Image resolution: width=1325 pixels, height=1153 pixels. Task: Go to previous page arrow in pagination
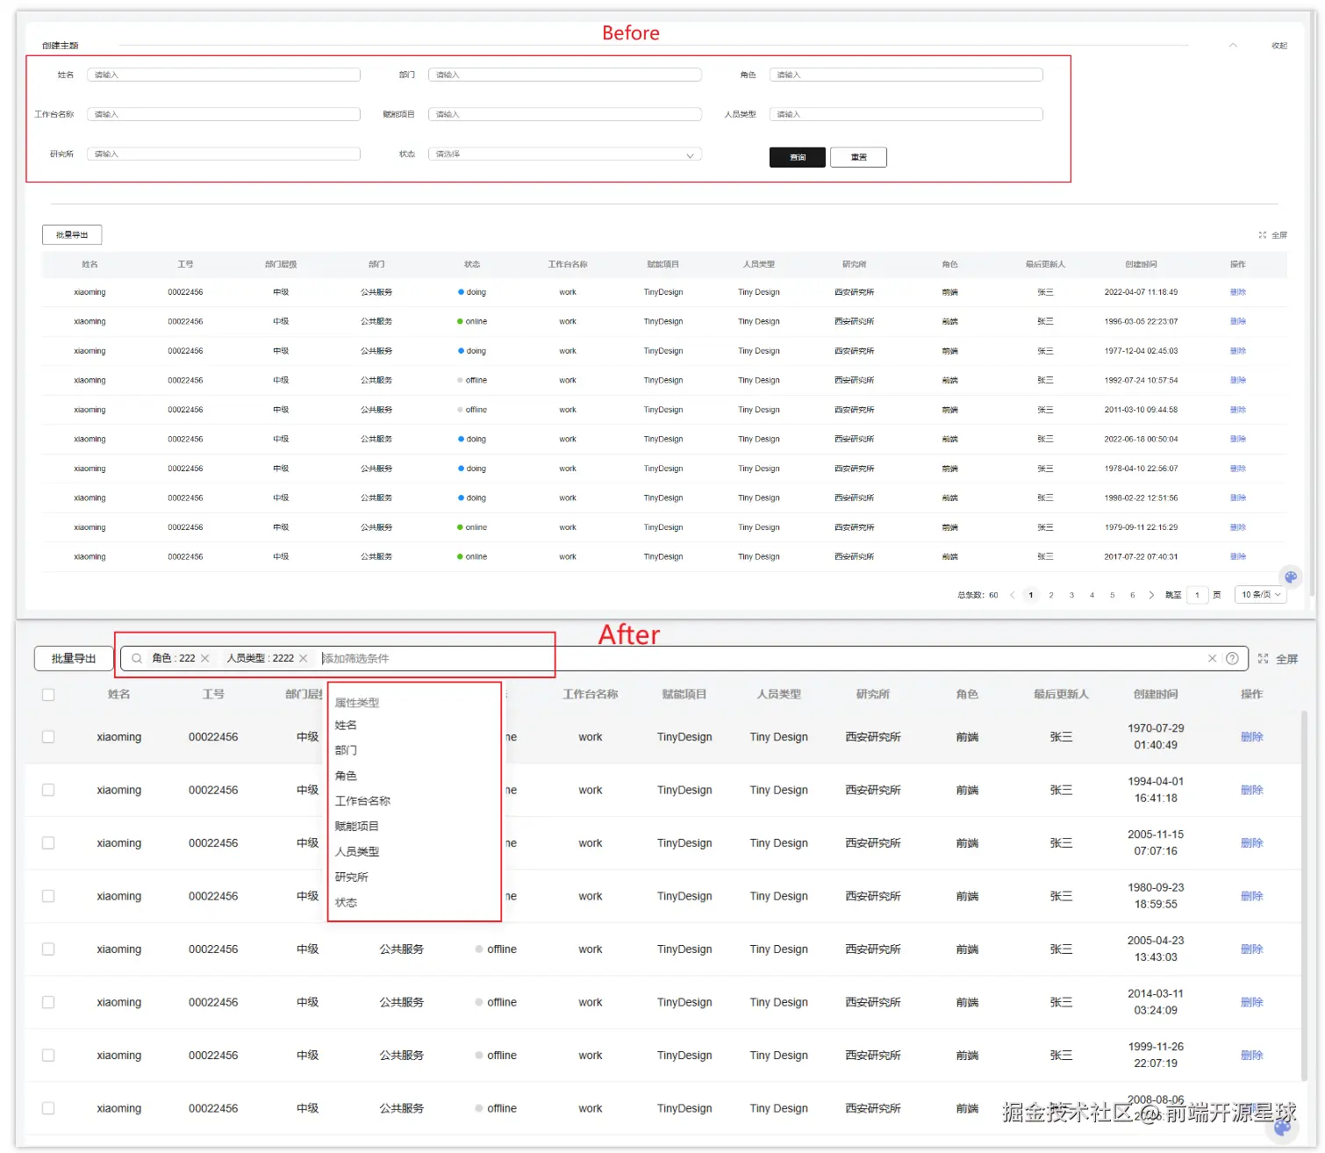click(1012, 595)
